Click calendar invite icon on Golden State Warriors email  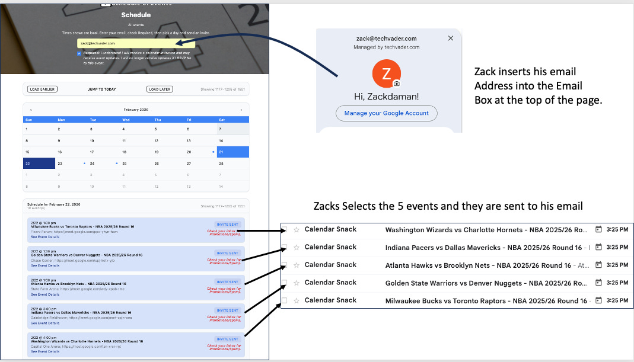coord(598,283)
